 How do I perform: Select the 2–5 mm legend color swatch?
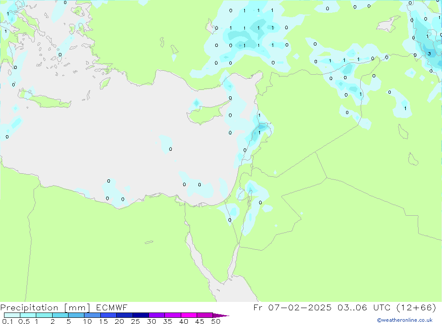[x=60, y=315]
